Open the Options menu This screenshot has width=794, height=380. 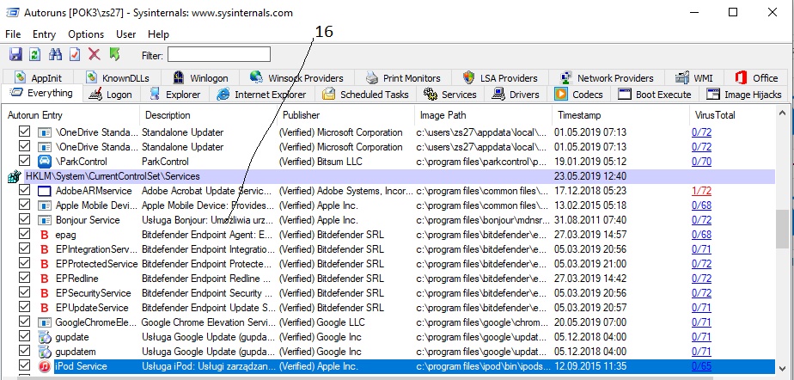point(86,34)
